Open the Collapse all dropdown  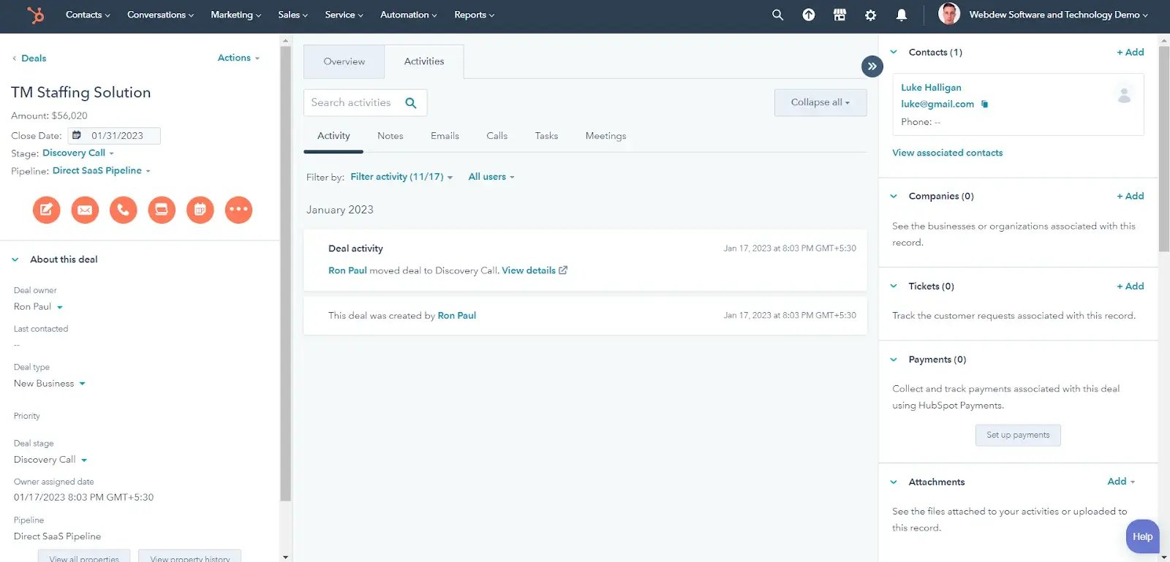click(820, 103)
